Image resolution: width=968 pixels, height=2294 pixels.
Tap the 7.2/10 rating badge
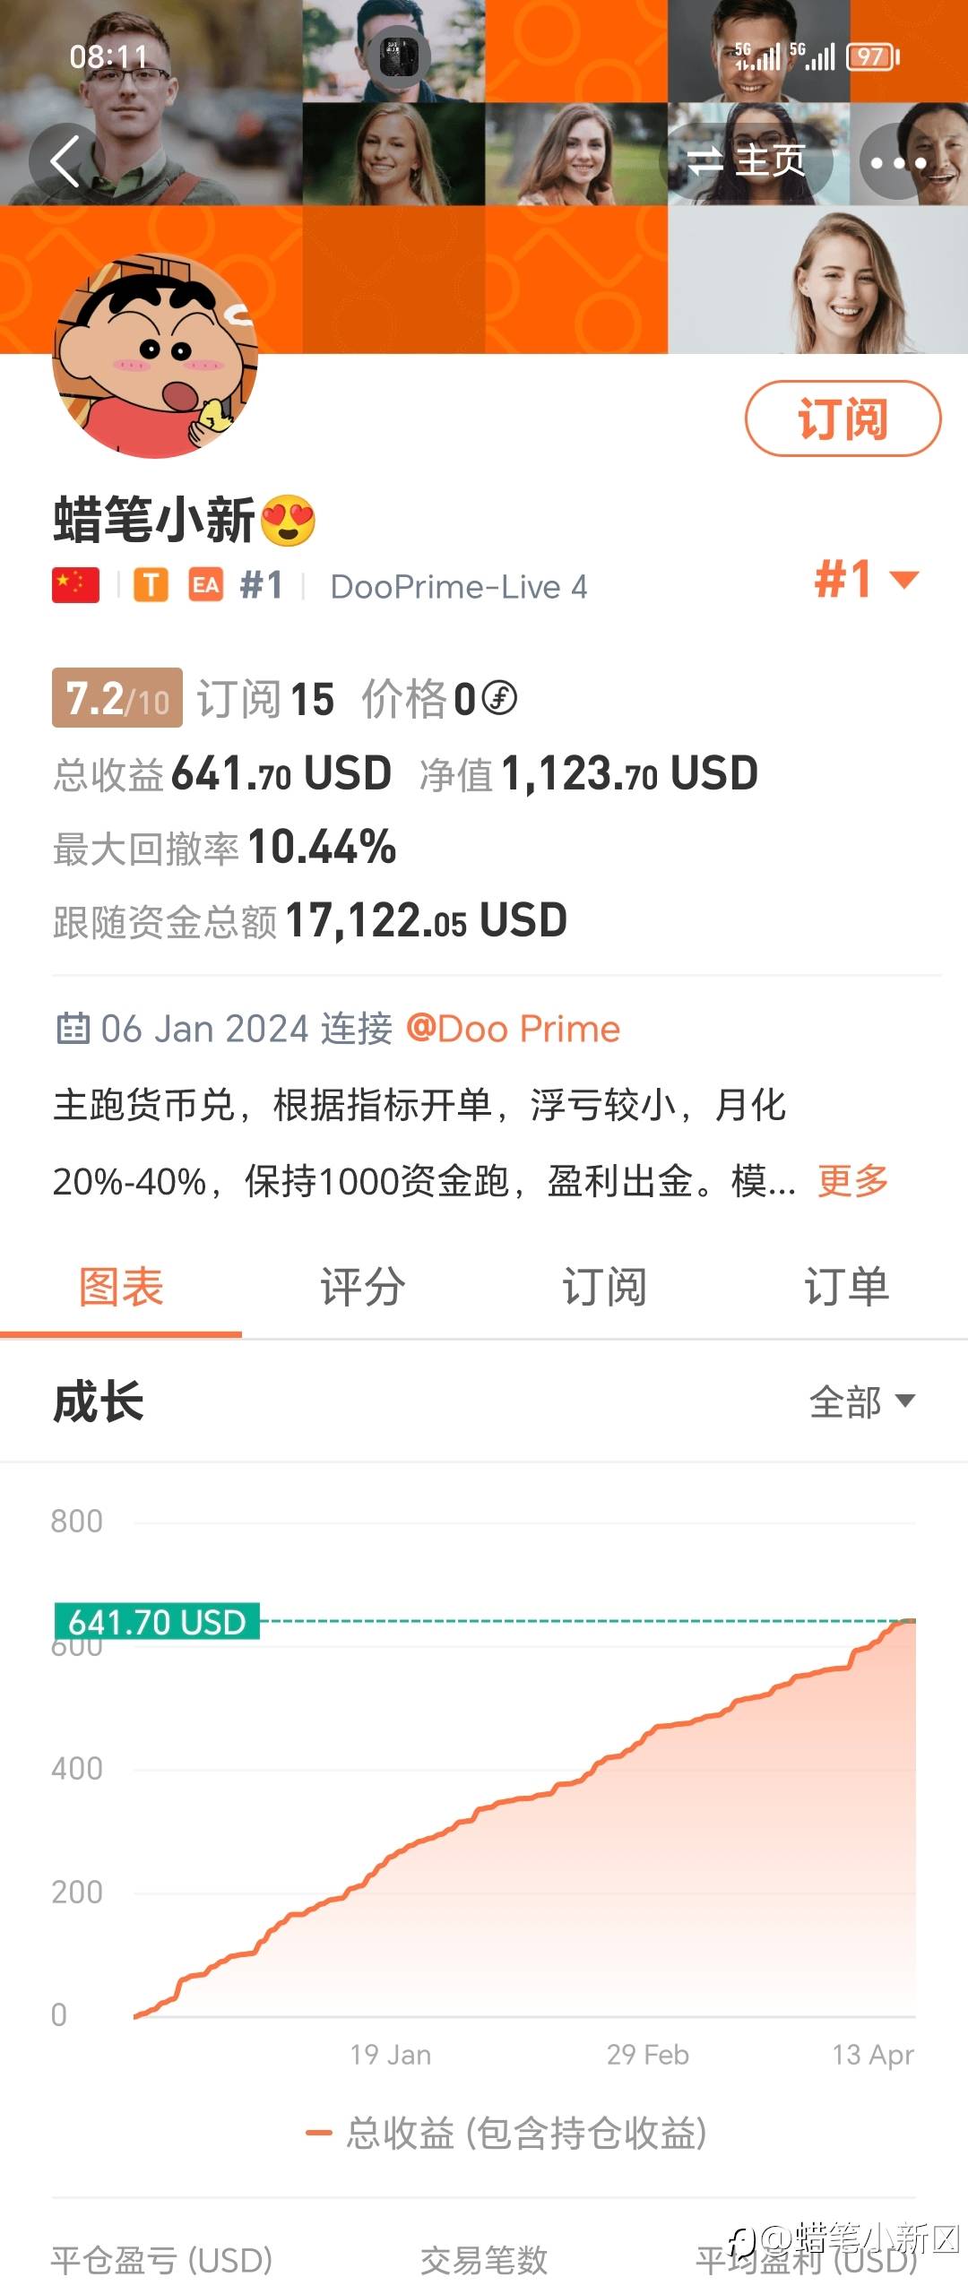point(117,698)
